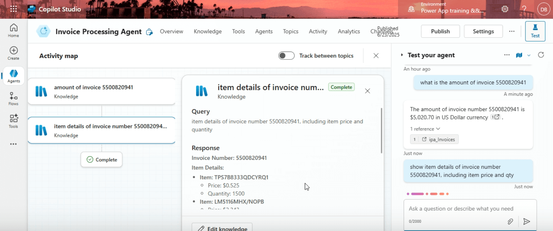Open the environment picker icon
The image size is (553, 231).
pos(411,9)
